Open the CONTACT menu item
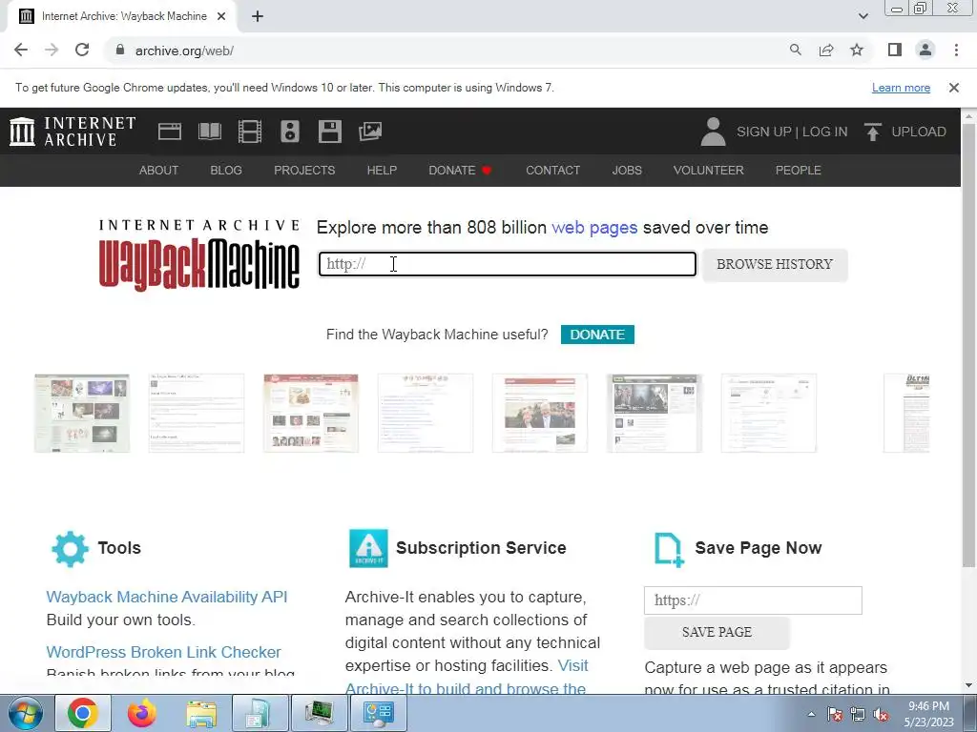977x732 pixels. [x=552, y=170]
